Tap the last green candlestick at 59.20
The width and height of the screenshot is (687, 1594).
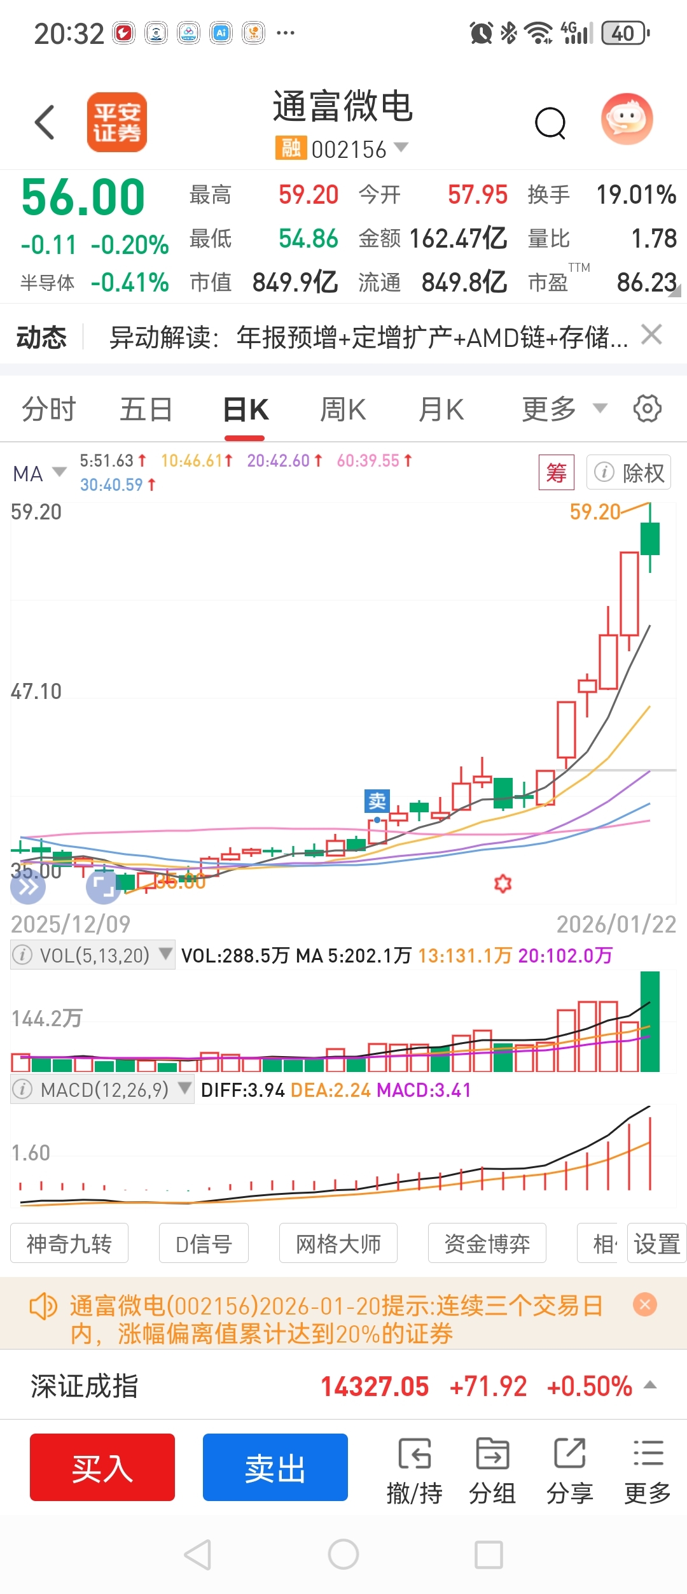[650, 538]
